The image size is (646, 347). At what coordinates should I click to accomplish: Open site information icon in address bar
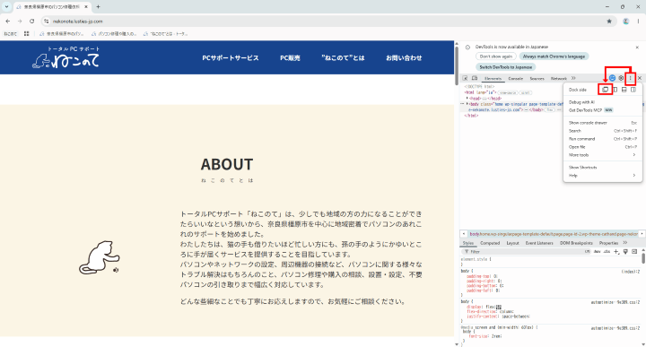tap(47, 21)
